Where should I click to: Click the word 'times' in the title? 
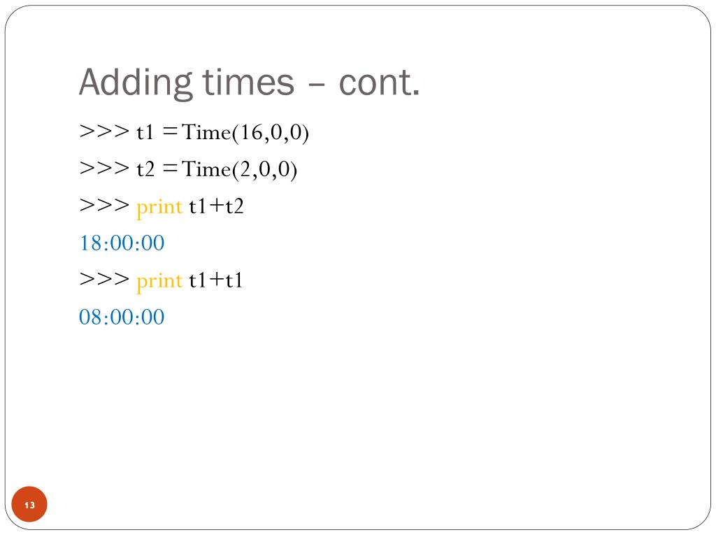(x=248, y=83)
